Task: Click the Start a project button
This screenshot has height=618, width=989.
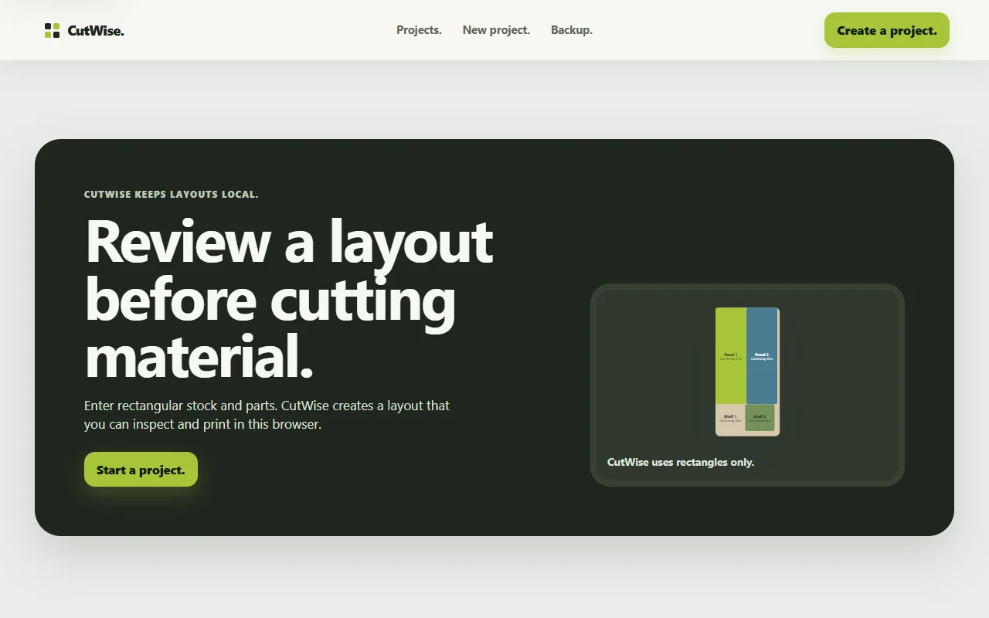Action: (141, 470)
